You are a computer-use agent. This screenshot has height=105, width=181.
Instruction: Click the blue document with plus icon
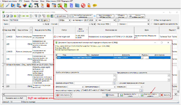pyautogui.click(x=71, y=5)
